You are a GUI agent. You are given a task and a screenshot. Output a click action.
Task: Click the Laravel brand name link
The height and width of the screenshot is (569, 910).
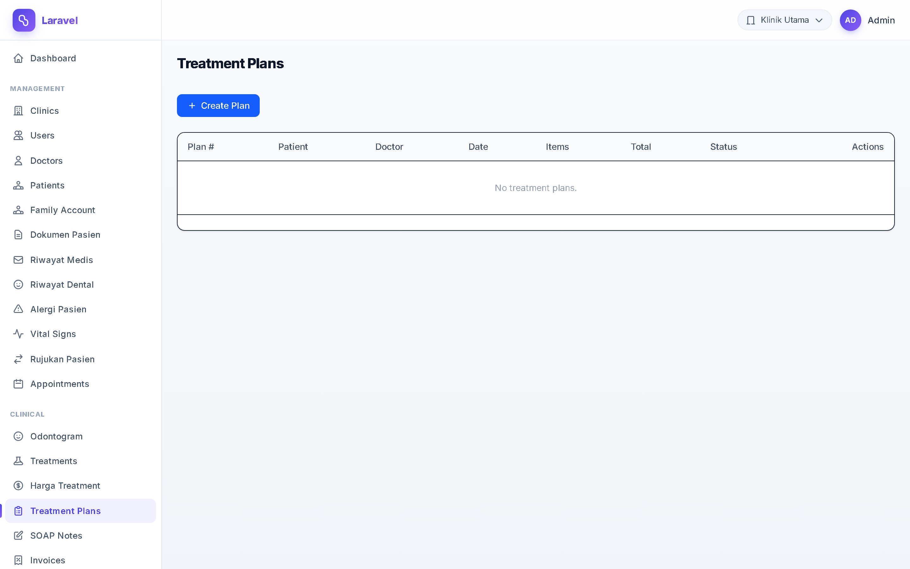click(60, 20)
